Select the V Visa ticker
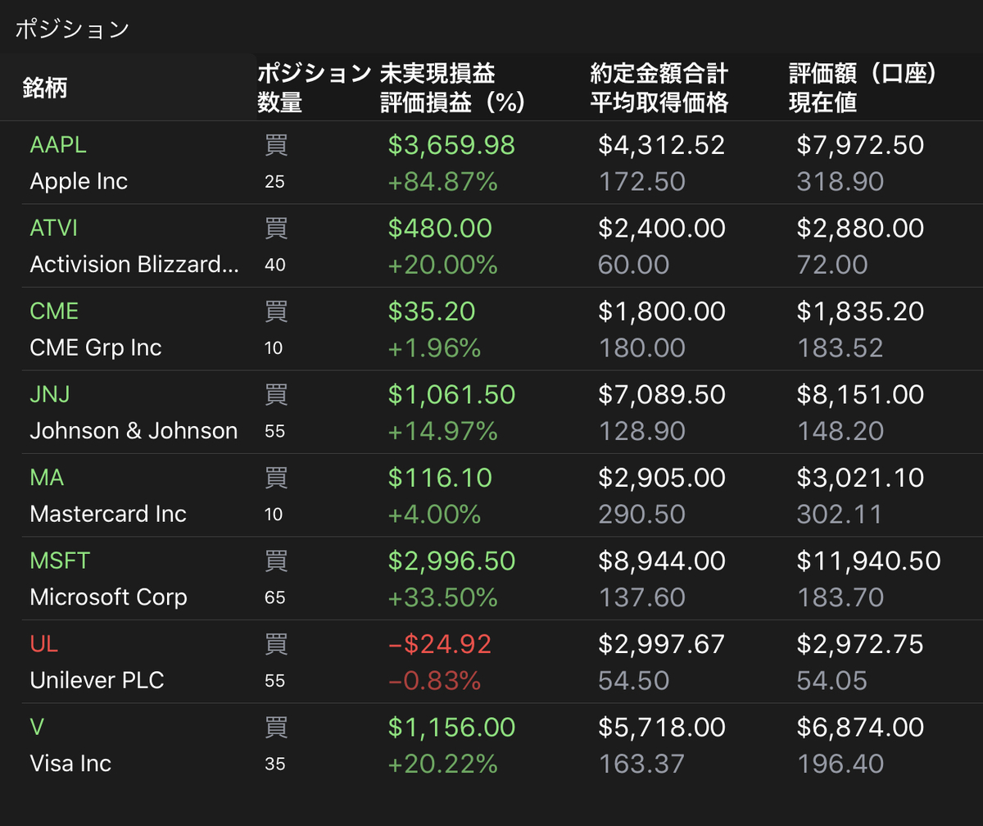The width and height of the screenshot is (983, 826). (x=36, y=727)
